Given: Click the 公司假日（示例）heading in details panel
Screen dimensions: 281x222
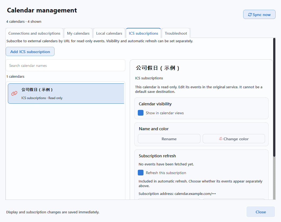Looking at the screenshot, I should (x=158, y=68).
